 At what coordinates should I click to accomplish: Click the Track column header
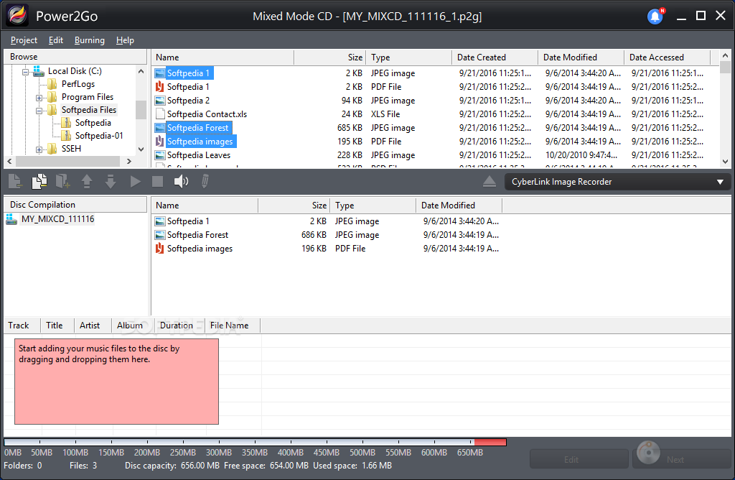pos(22,326)
